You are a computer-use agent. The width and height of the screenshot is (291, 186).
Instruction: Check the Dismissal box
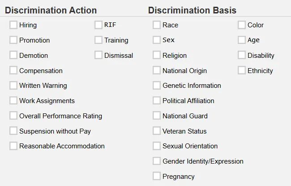click(x=98, y=56)
